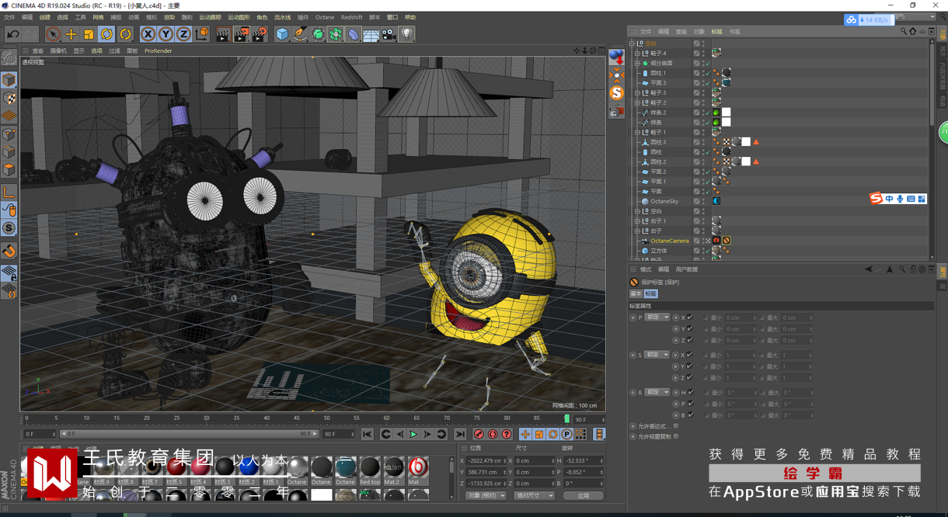948x517 pixels.
Task: Add a Cube primitive from toolbar
Action: 282,34
